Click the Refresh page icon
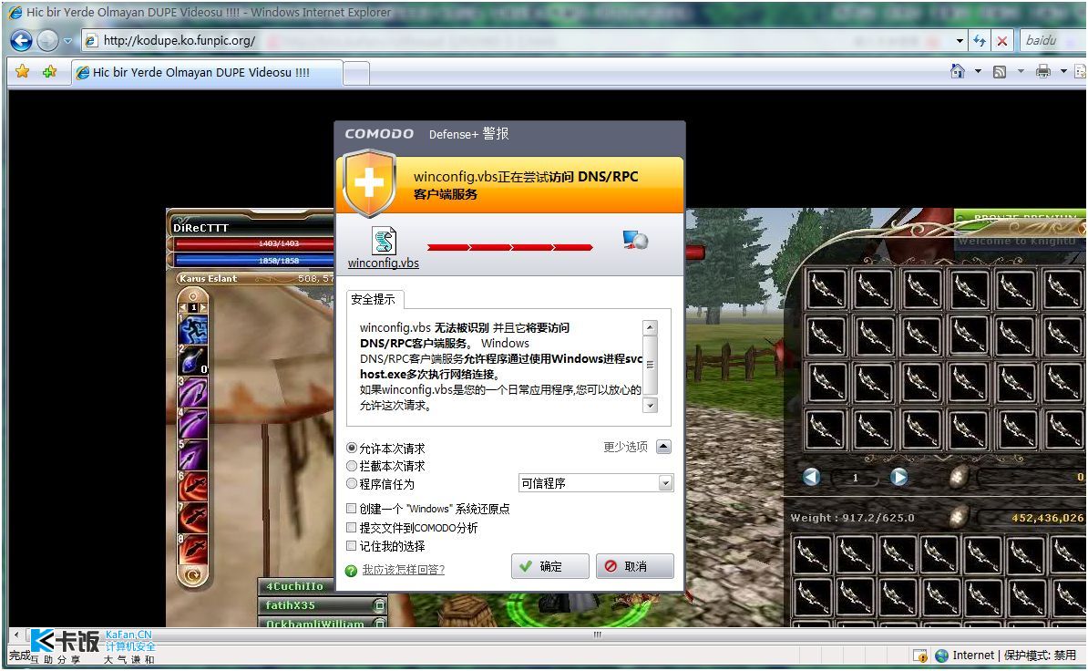This screenshot has width=1088, height=671. [x=980, y=41]
